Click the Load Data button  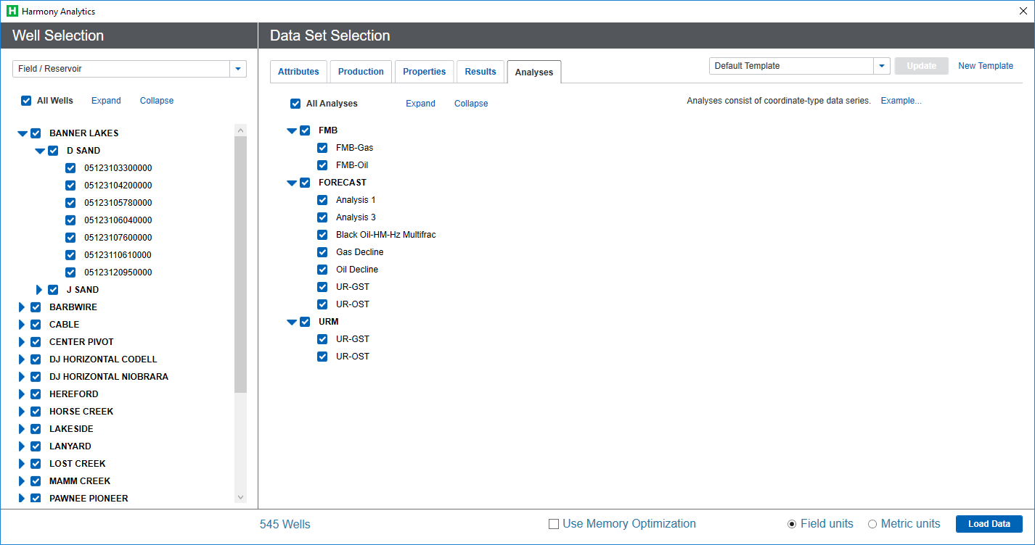click(x=989, y=524)
